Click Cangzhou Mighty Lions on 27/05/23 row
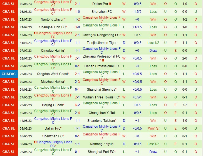The image size is (203, 156). [x=53, y=97]
